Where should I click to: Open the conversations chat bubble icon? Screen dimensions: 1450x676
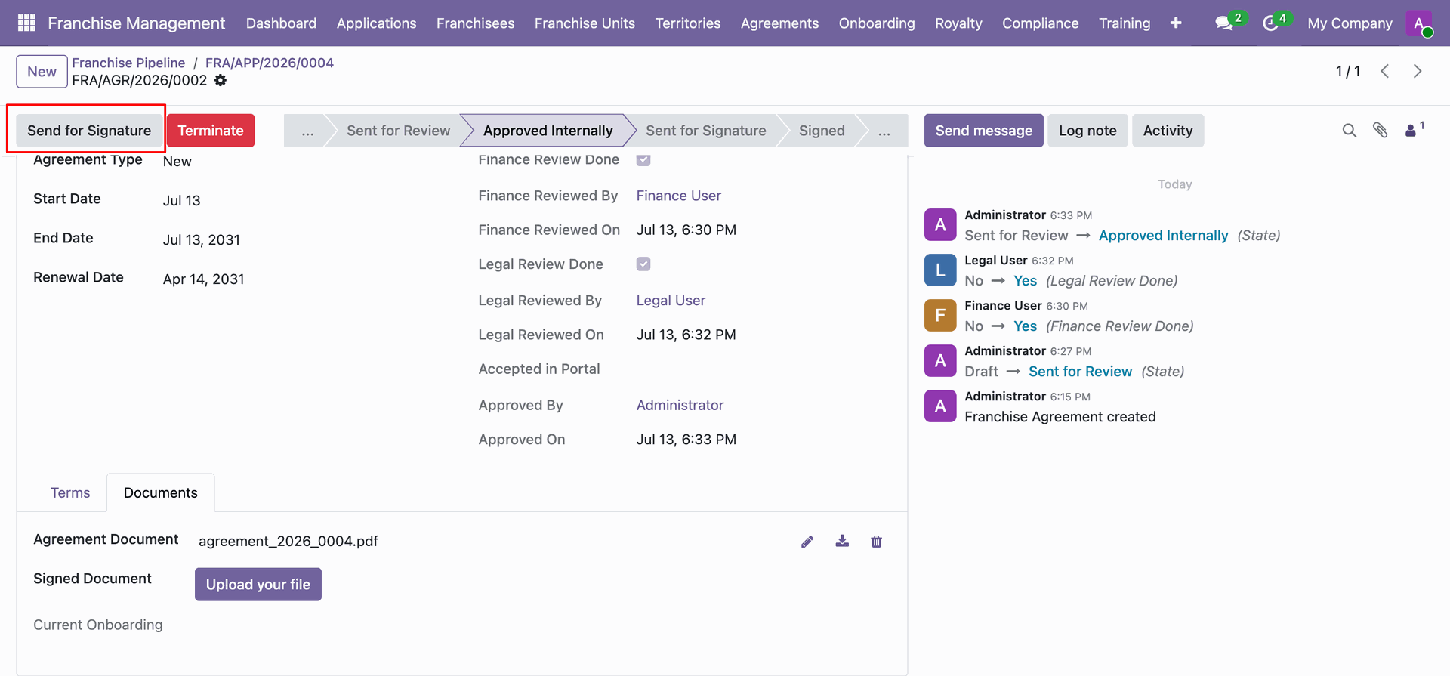pyautogui.click(x=1224, y=23)
